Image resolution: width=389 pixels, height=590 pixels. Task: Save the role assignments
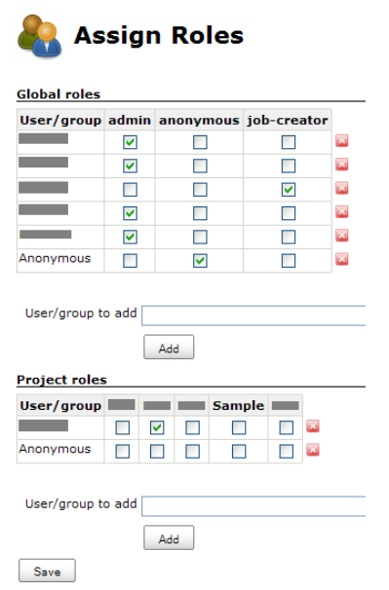47,571
